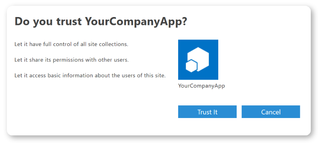
Task: Select the access basic information permission line
Action: click(90, 76)
